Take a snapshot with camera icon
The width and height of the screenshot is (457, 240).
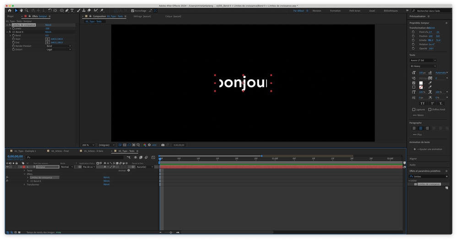point(163,145)
